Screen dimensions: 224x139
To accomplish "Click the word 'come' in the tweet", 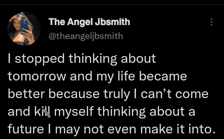I will click(x=197, y=94).
